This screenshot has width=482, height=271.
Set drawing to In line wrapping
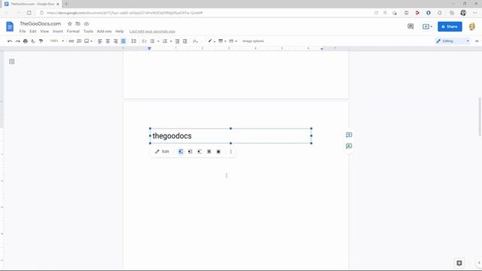(x=181, y=151)
